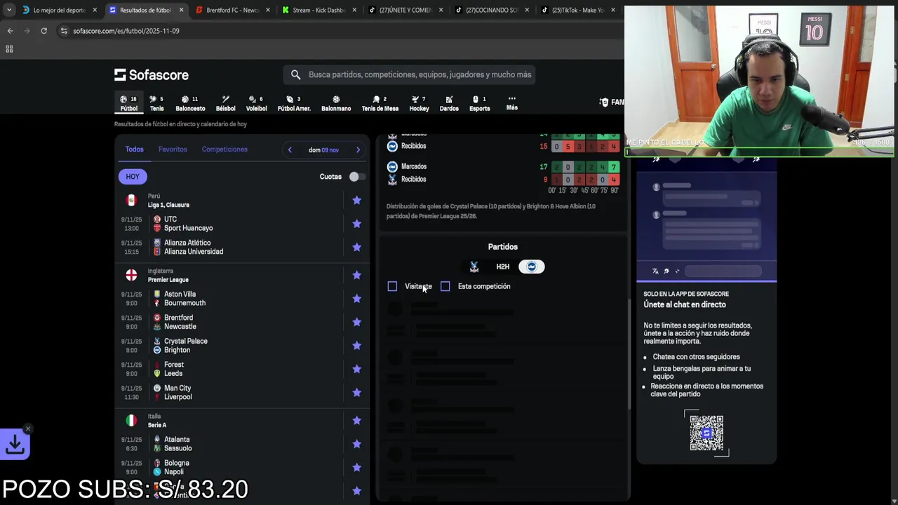This screenshot has width=898, height=505.
Task: Toggle the Cuotas switch
Action: tap(356, 177)
